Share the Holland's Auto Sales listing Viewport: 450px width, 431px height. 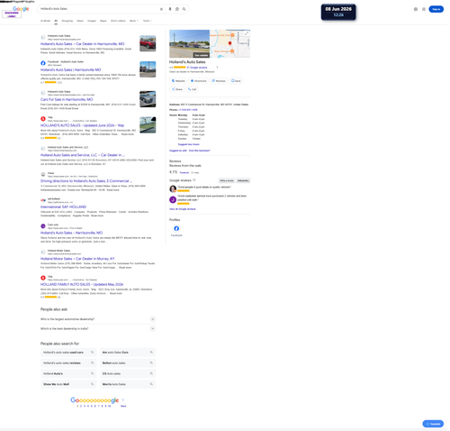pos(177,89)
